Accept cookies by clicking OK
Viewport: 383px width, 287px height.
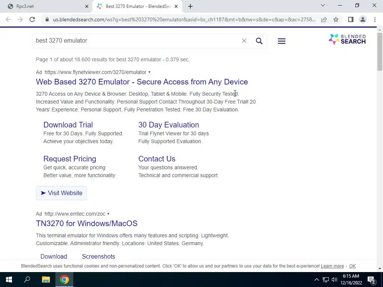pos(352,266)
